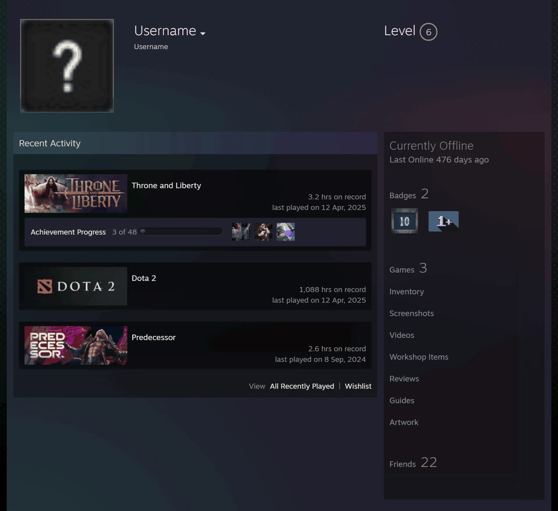Click '1,088 hrs on record' text

[x=332, y=290]
